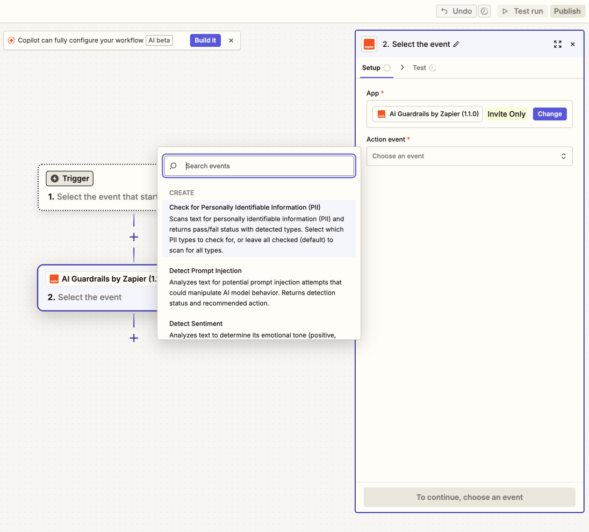Select Check for Personally Identifiable Information event

(x=259, y=228)
